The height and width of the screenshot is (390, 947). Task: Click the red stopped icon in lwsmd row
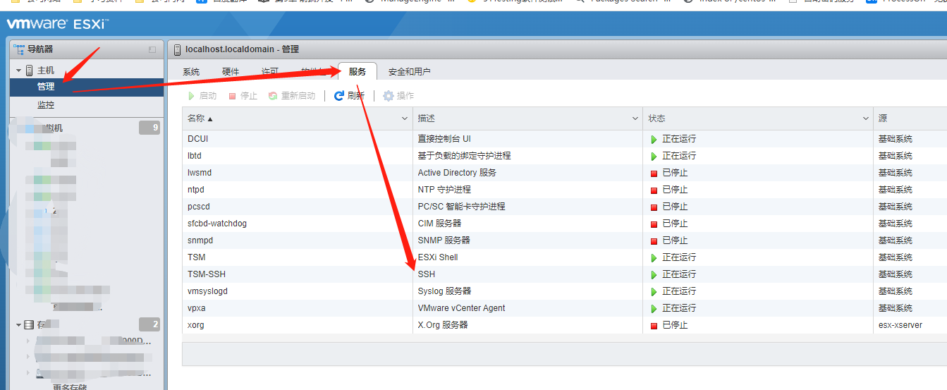654,173
